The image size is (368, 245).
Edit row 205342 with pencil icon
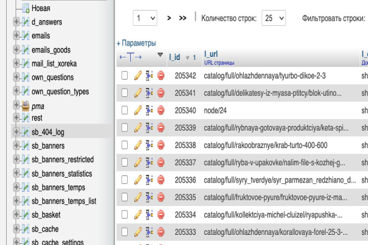click(x=138, y=76)
